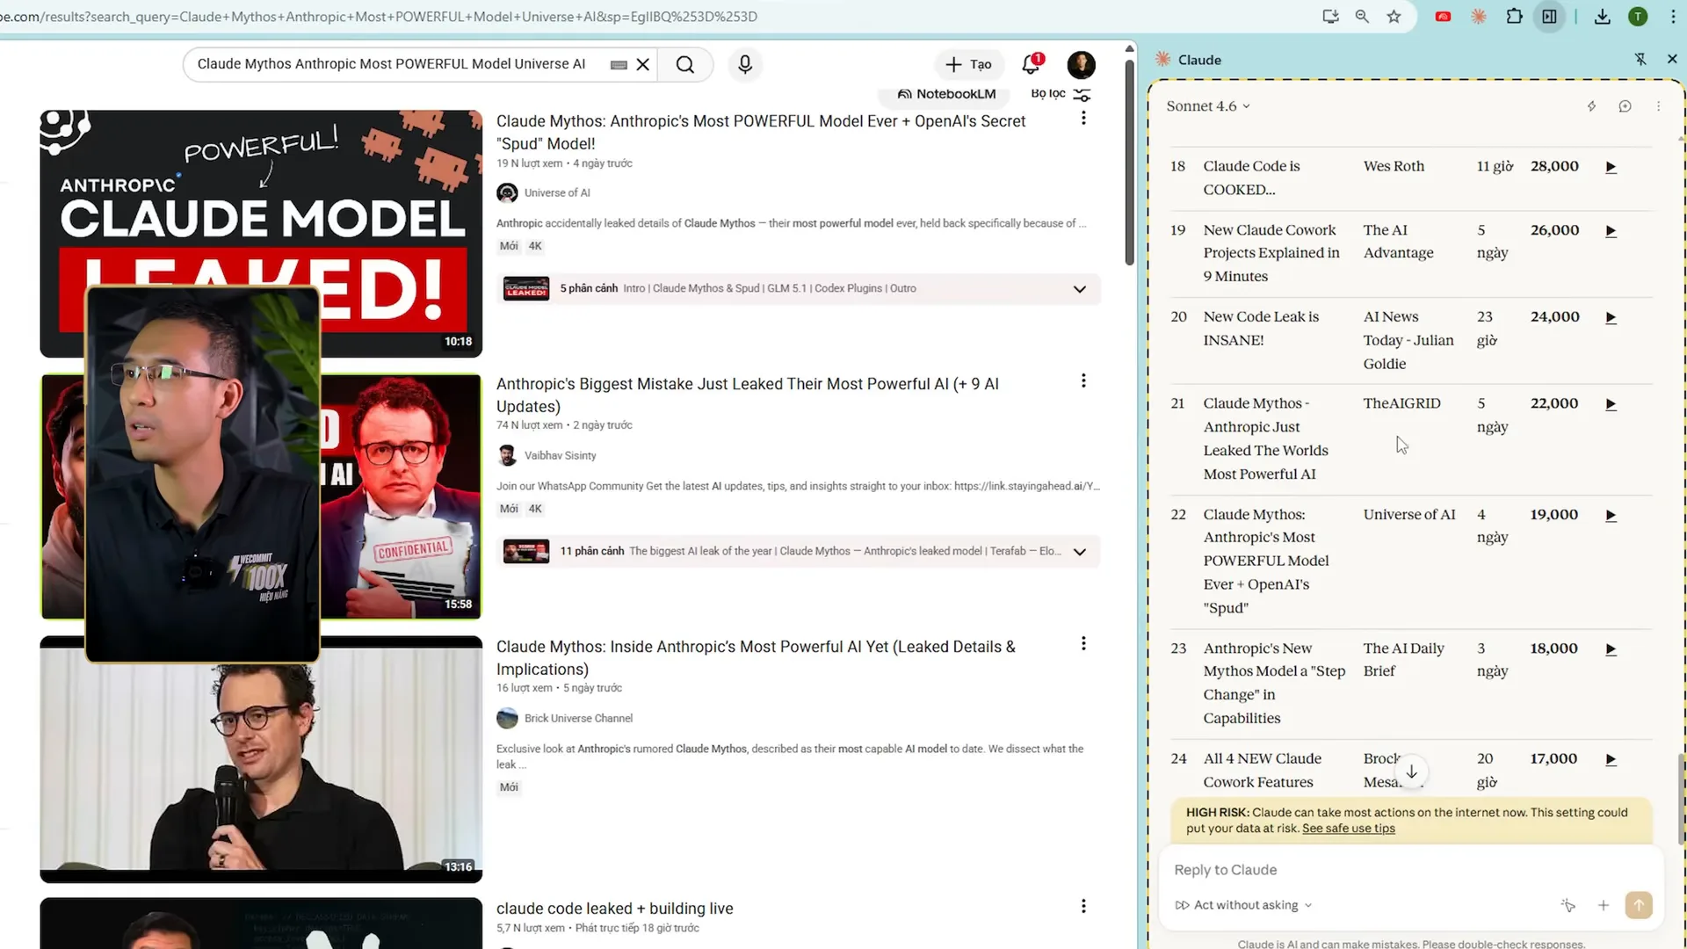Click the CLAUDE MODEL LEAKED thumbnail

click(261, 234)
